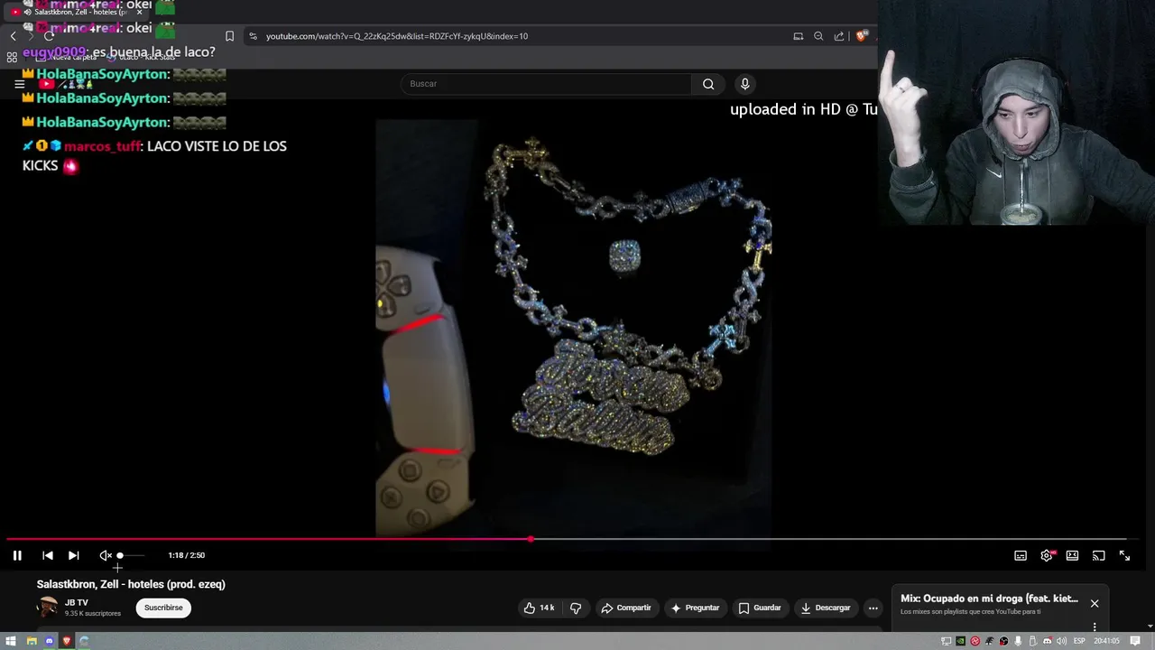The height and width of the screenshot is (650, 1155).
Task: Click the video title Salastkbron, Zell - hoteles
Action: [x=131, y=584]
